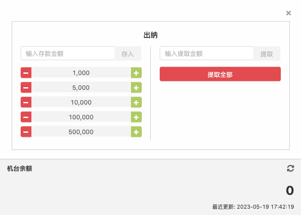Add 10,000 using its plus icon
This screenshot has height=215, width=301.
click(136, 102)
